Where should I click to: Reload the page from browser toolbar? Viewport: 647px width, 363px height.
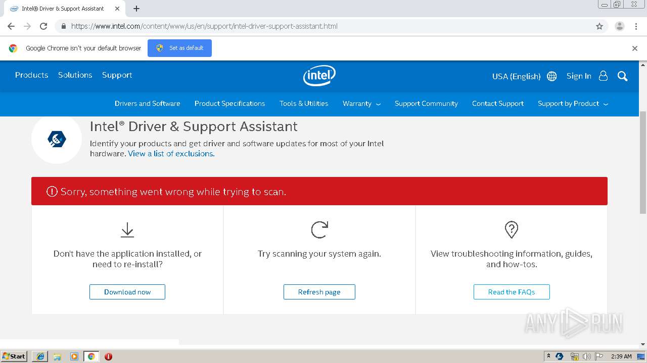coord(43,26)
